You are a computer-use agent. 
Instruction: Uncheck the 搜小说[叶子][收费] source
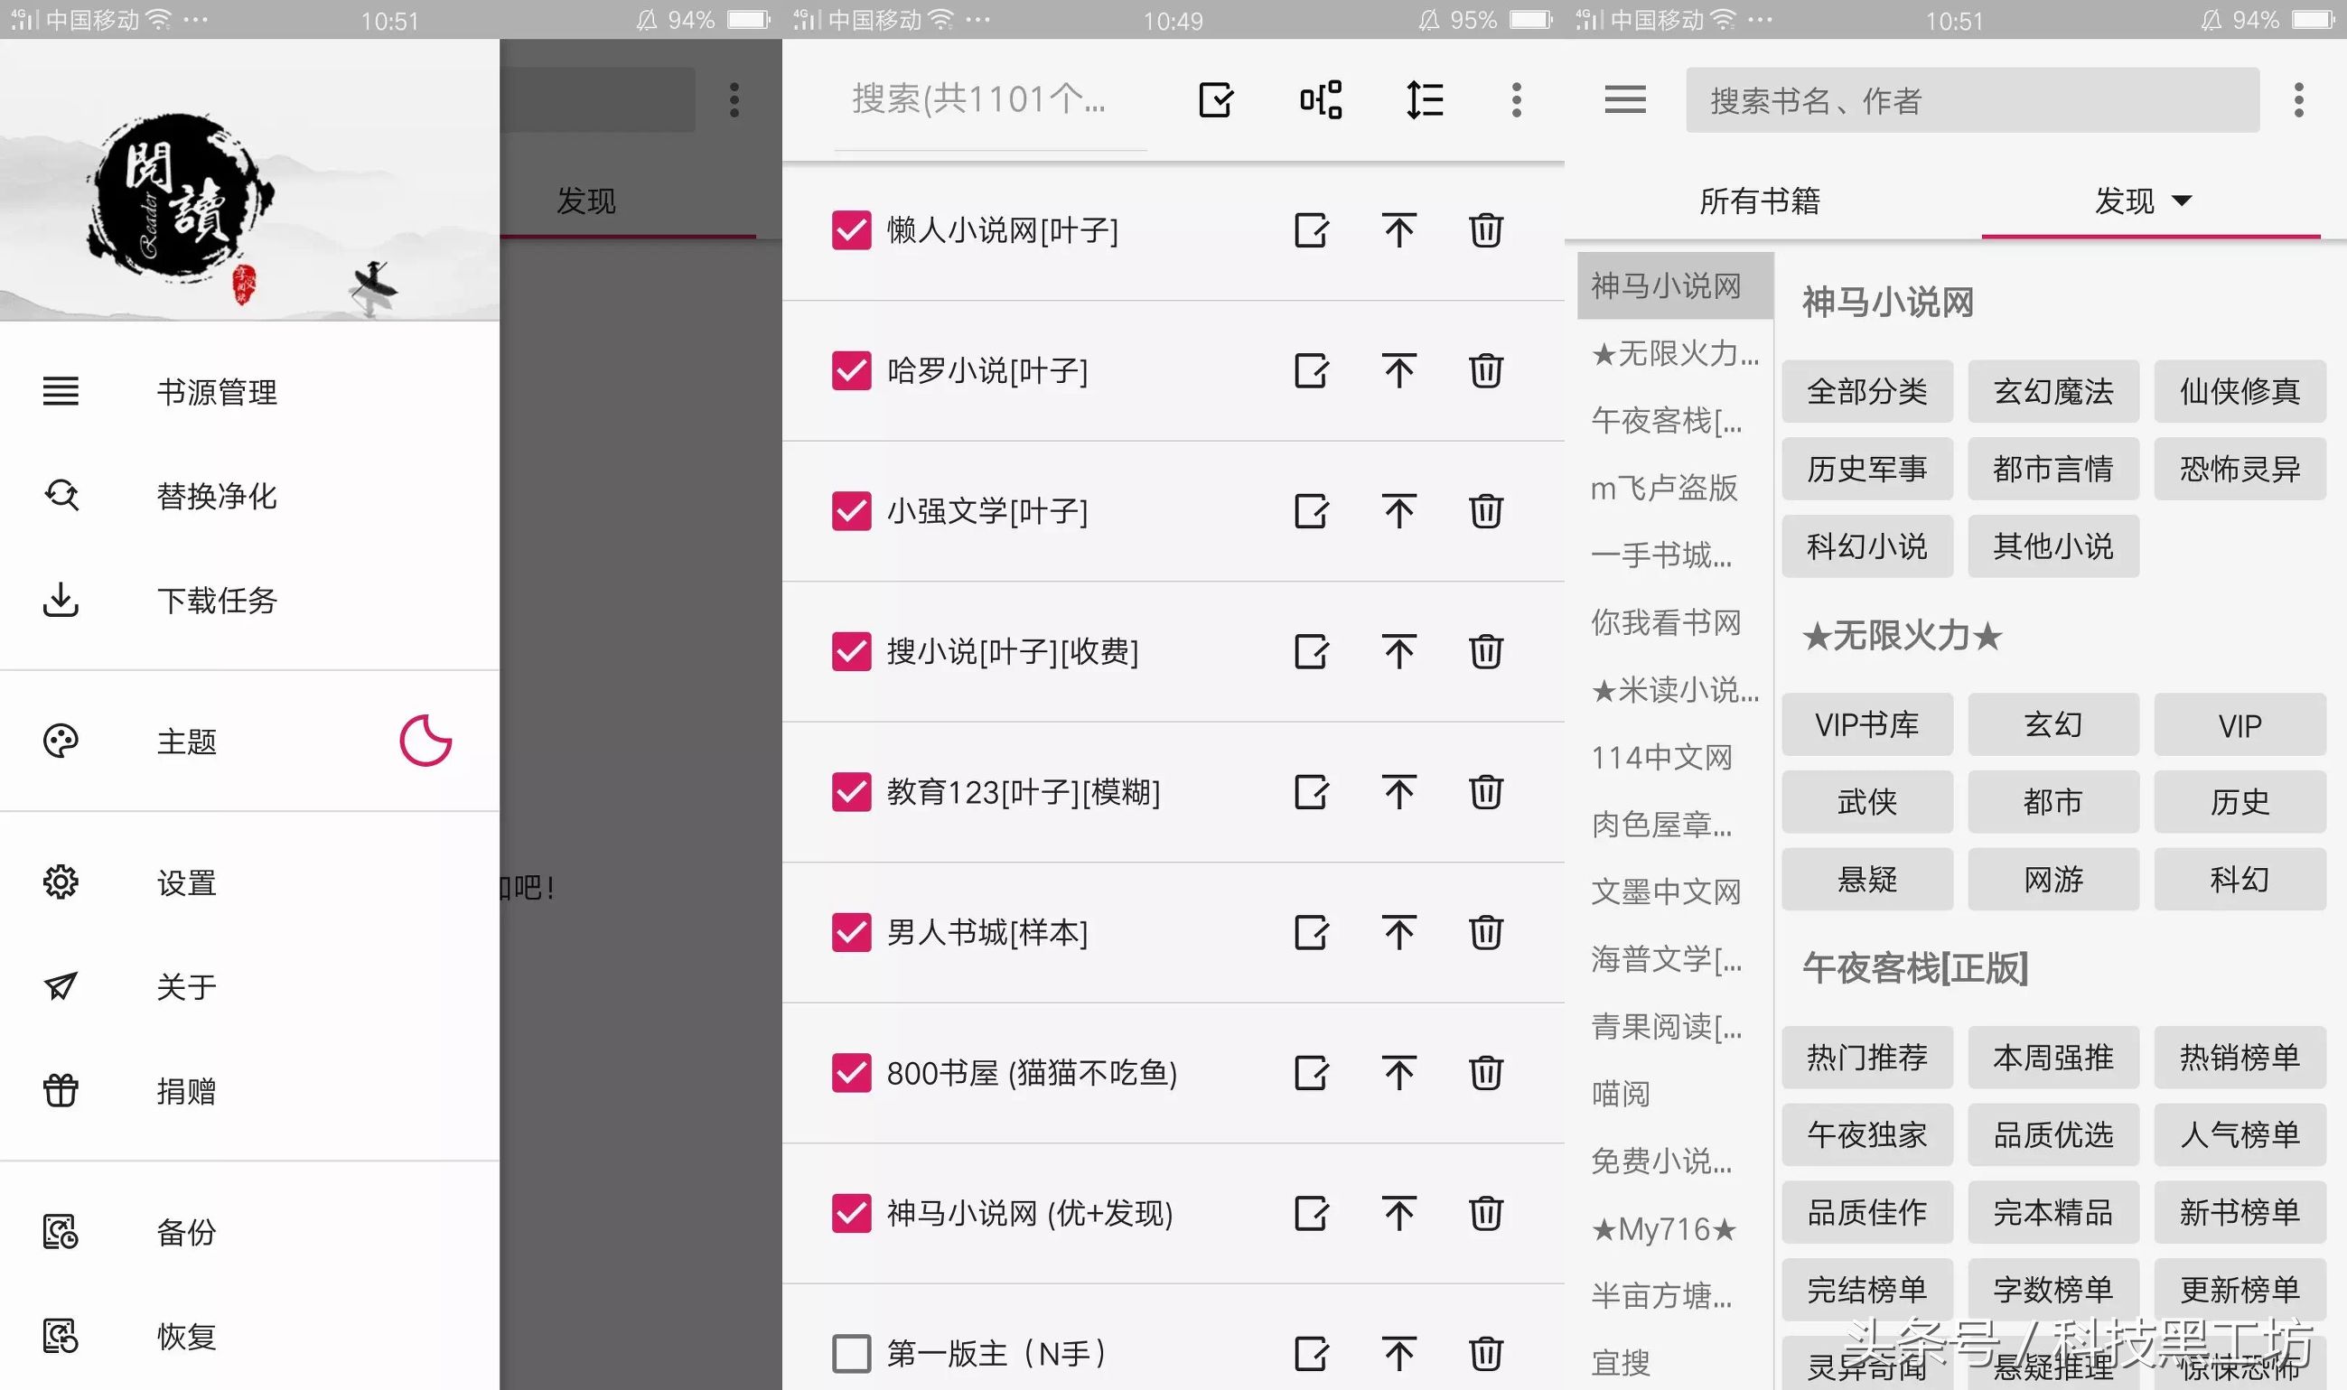click(850, 652)
